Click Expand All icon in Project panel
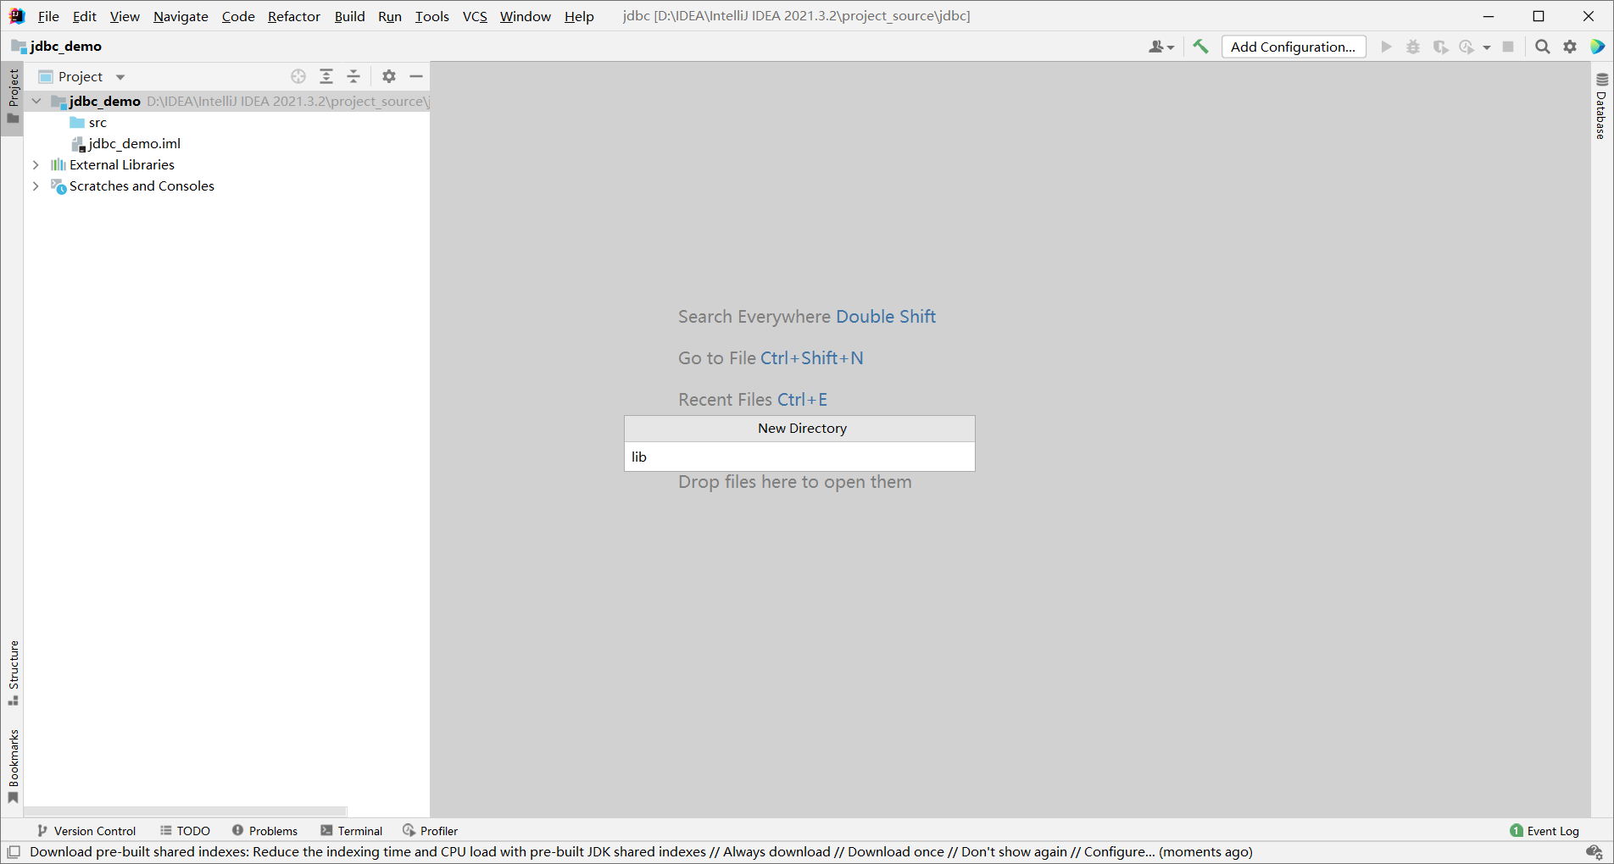 (326, 76)
